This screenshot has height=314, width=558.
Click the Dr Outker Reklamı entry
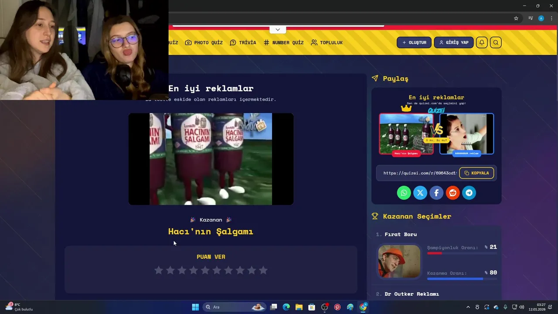[412, 294]
